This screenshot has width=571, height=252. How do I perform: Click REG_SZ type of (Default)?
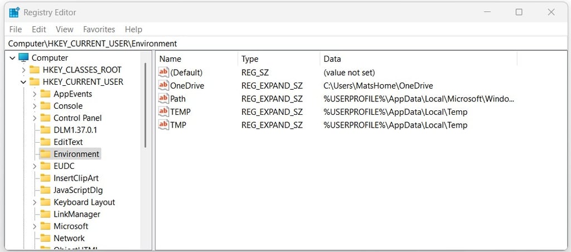255,72
